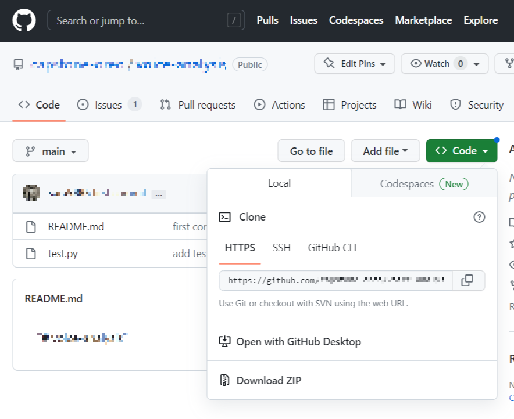Click the Watch count badge 0
This screenshot has height=419, width=514.
[x=461, y=63]
